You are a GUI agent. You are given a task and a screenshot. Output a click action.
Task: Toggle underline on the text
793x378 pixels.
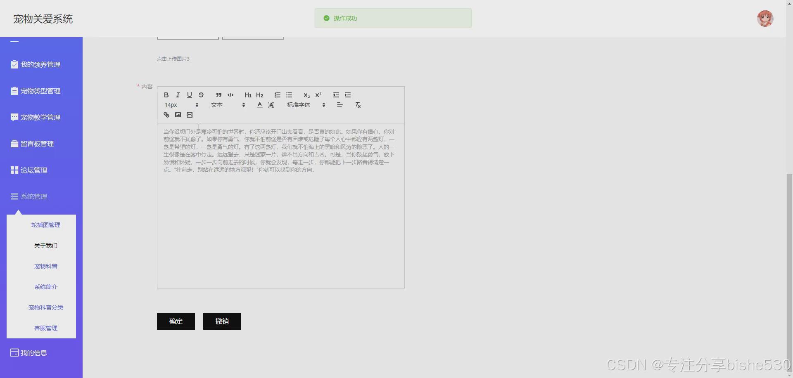coord(189,95)
